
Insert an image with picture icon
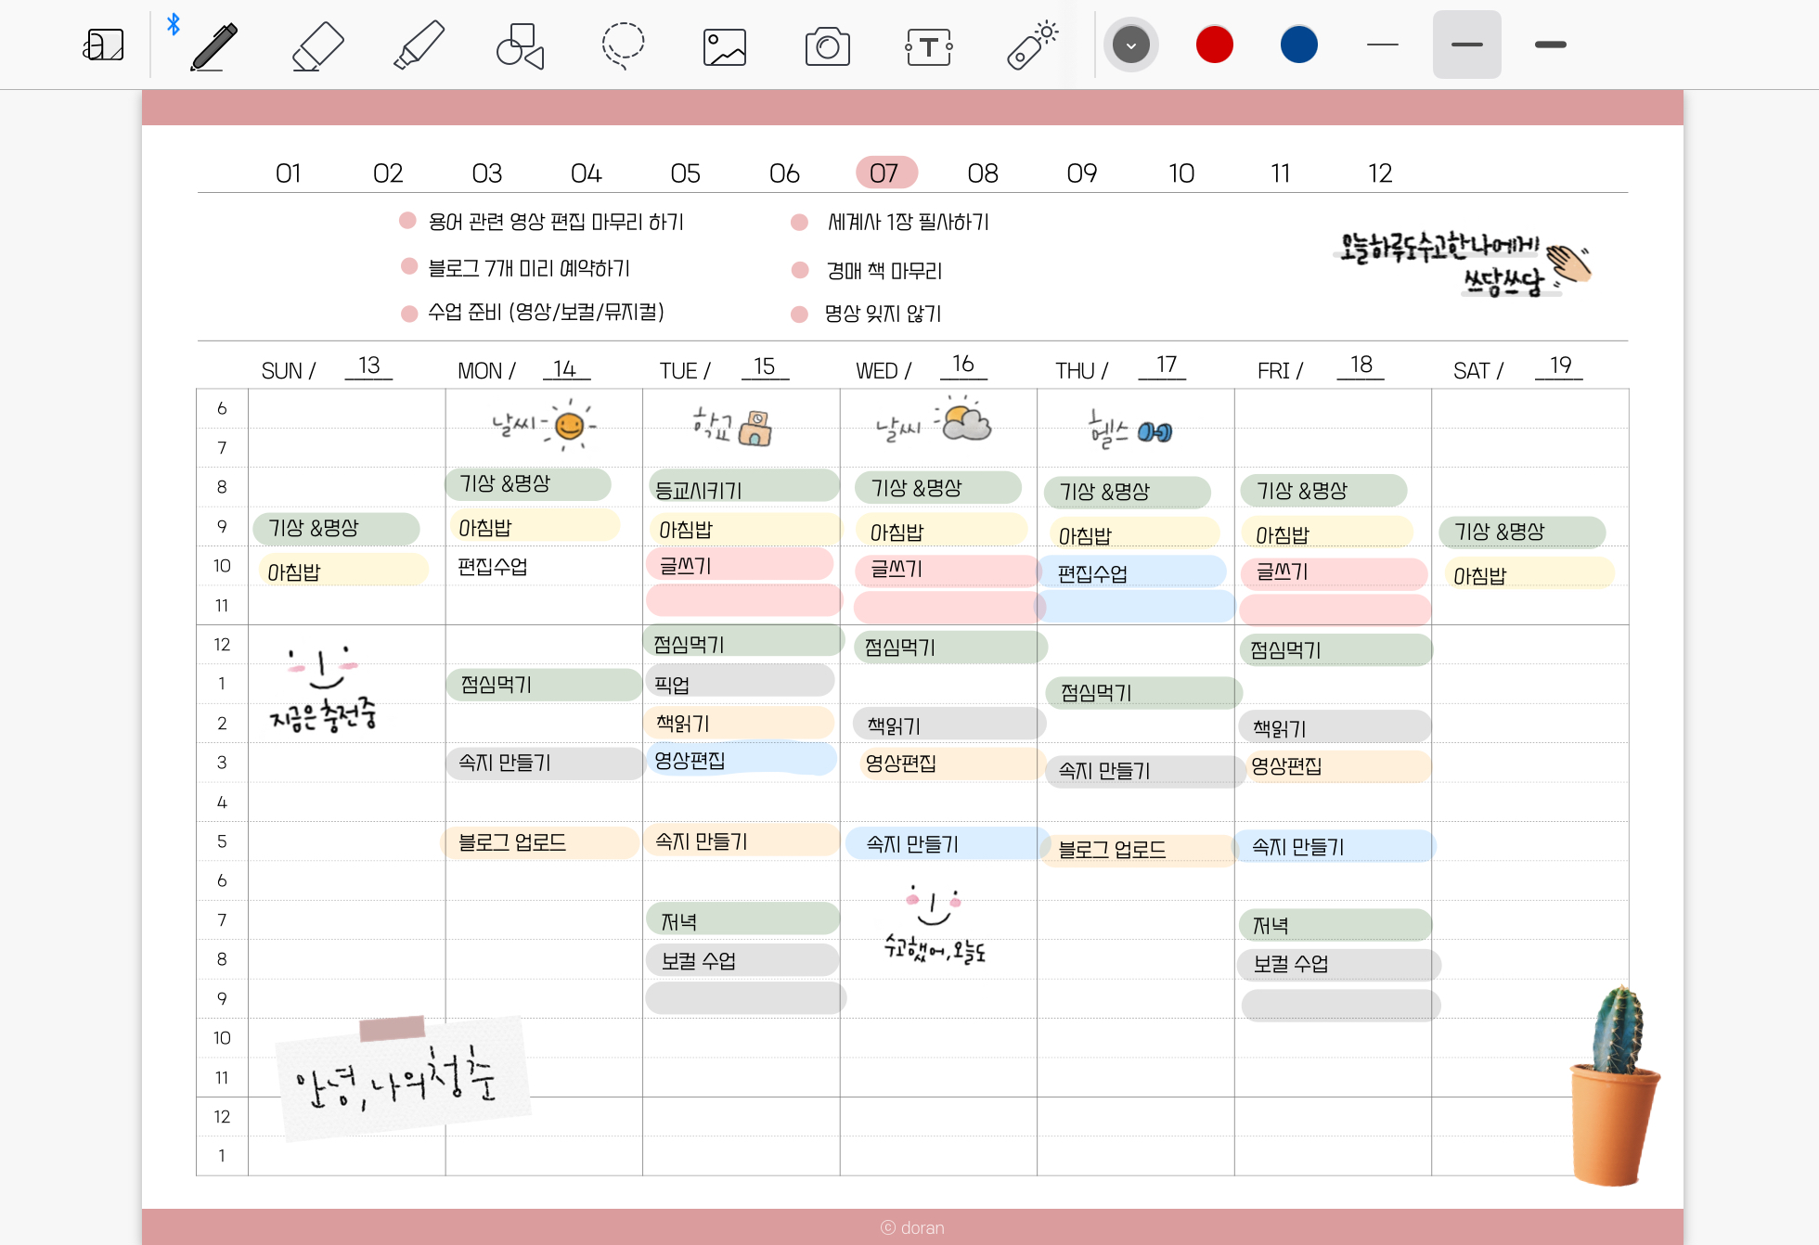[x=725, y=45]
